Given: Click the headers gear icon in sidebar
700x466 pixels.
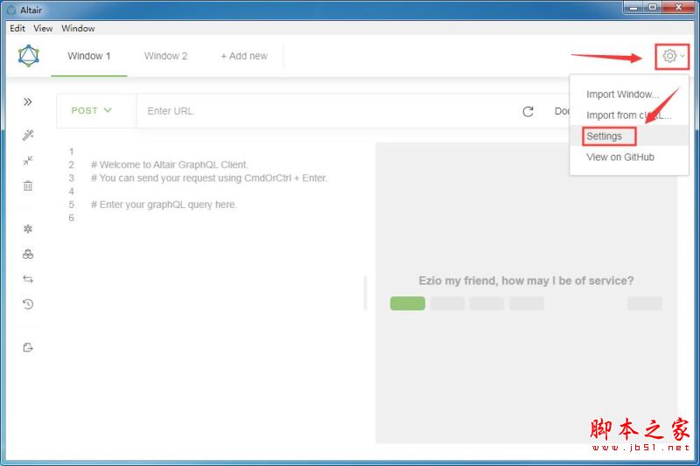Looking at the screenshot, I should pos(28,229).
